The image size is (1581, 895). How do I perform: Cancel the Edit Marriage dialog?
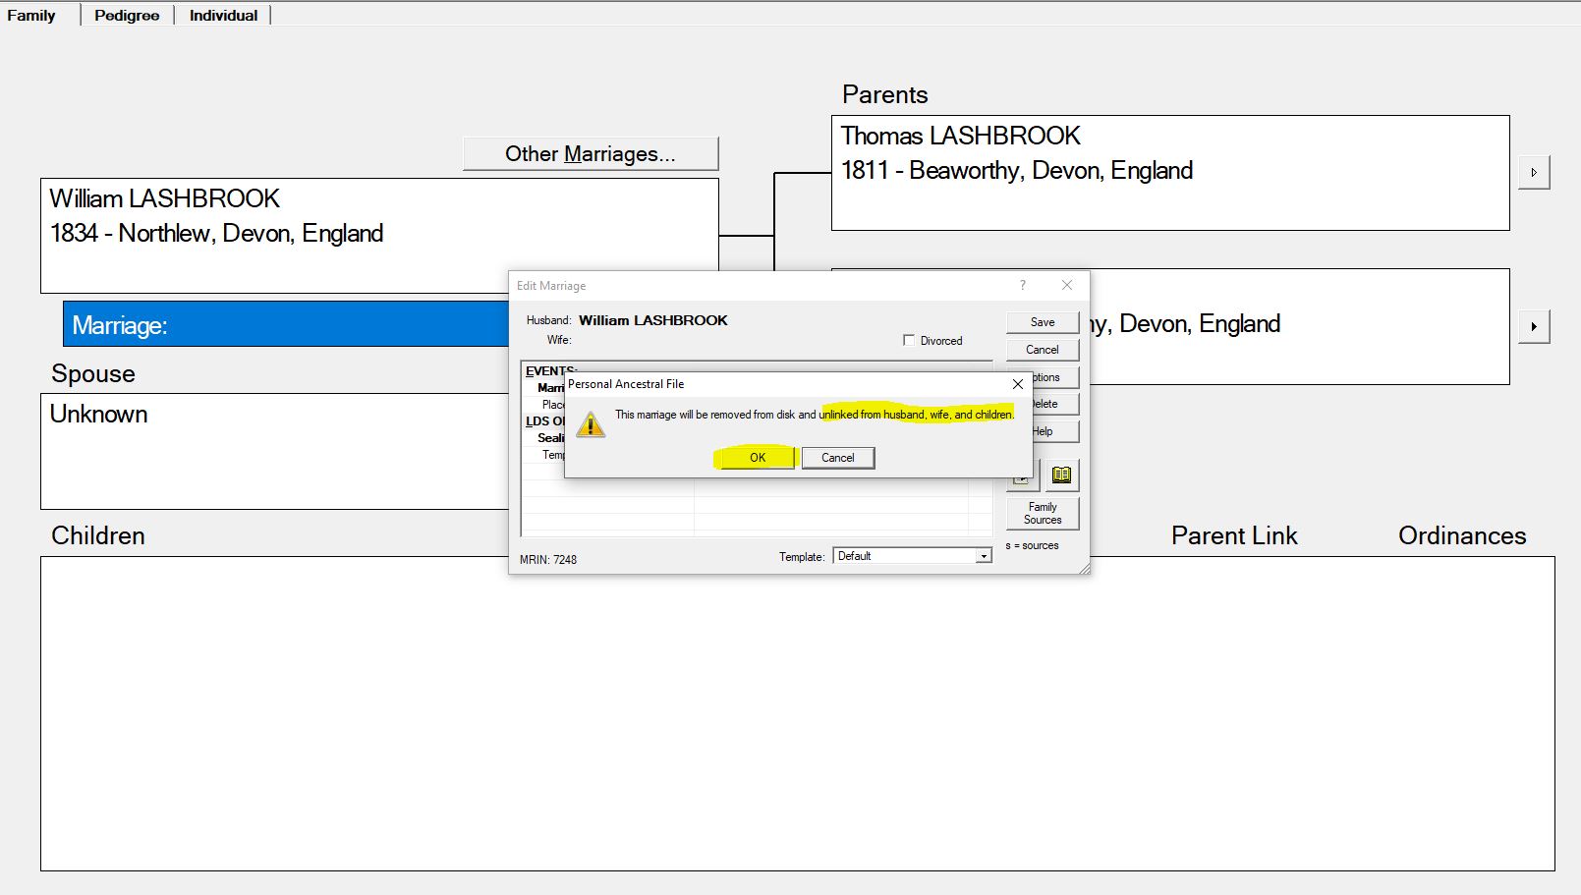(1043, 350)
